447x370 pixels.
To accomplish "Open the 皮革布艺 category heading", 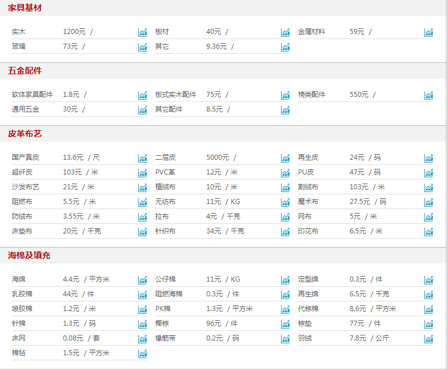I will pos(25,134).
